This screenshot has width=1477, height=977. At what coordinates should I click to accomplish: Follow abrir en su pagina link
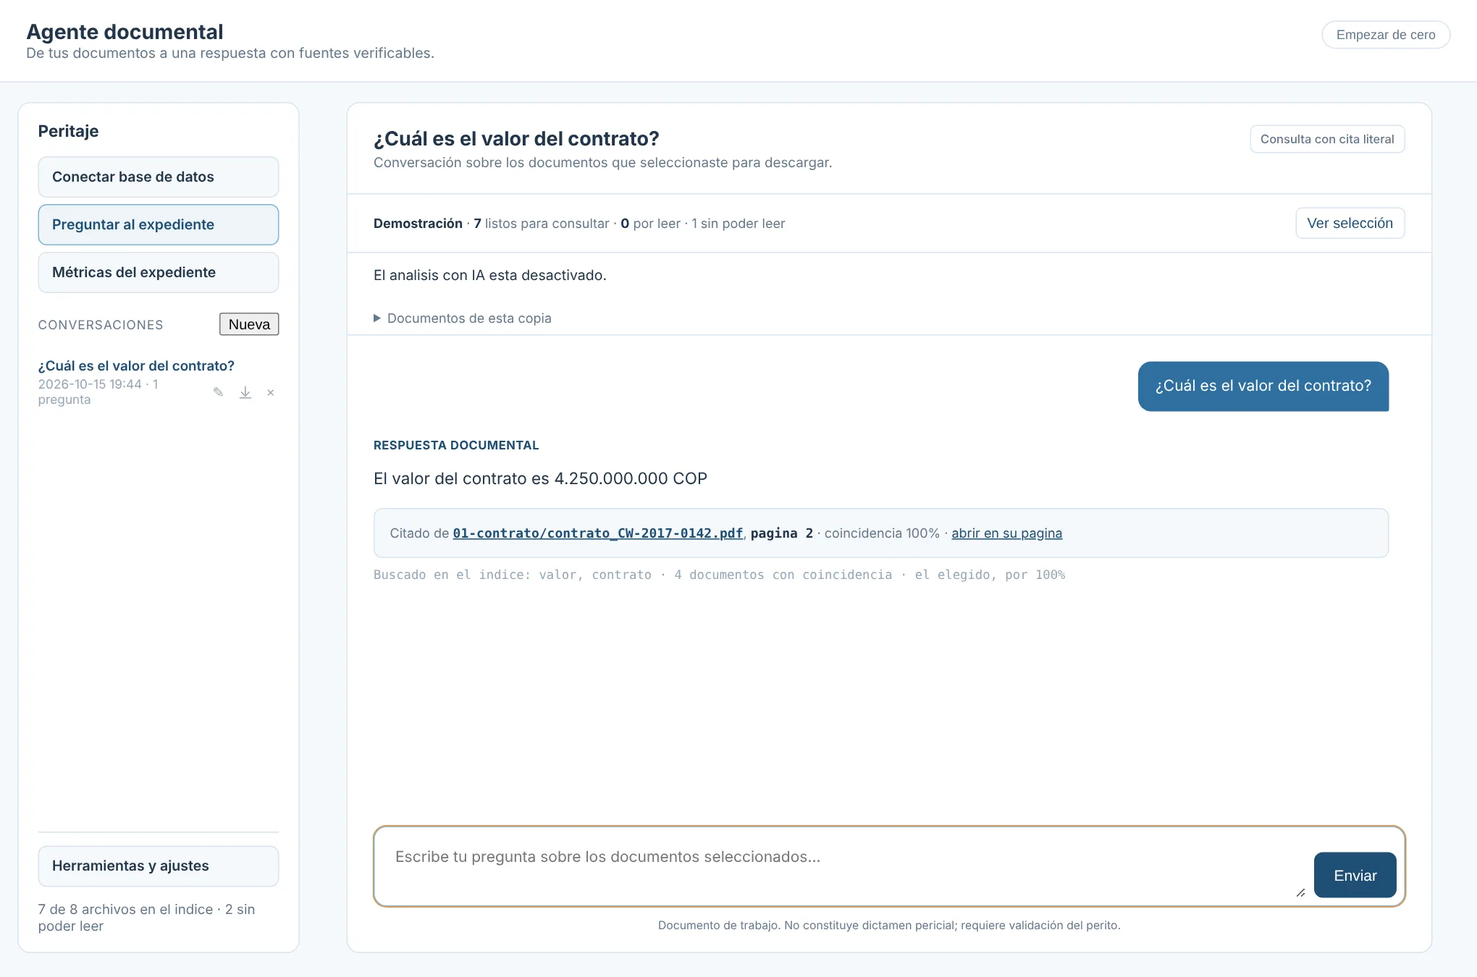pos(1007,533)
